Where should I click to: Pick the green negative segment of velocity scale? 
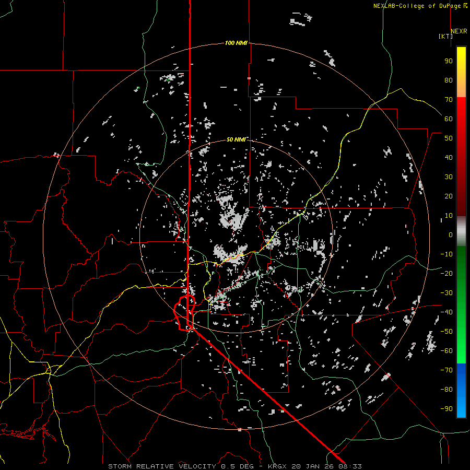click(461, 304)
